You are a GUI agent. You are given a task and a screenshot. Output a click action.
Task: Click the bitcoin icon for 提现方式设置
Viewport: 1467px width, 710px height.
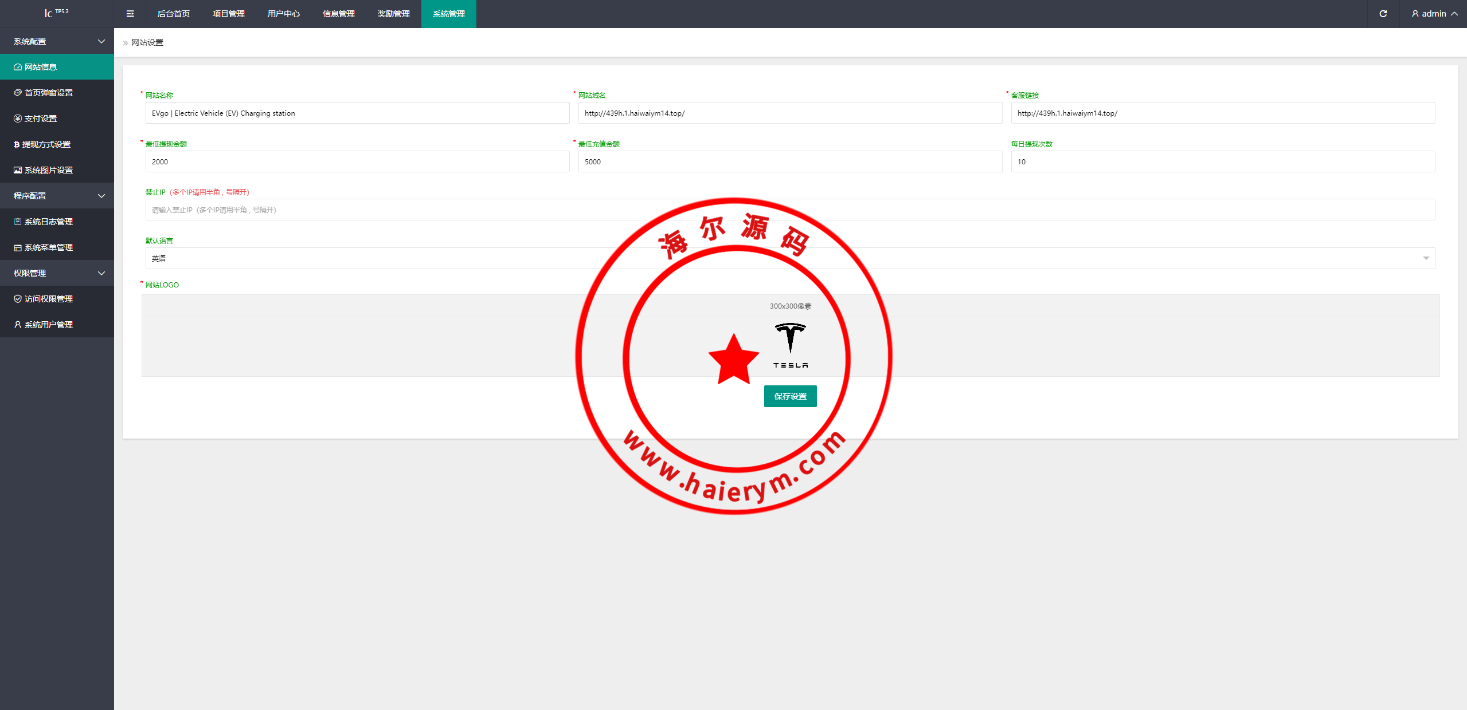(x=17, y=145)
